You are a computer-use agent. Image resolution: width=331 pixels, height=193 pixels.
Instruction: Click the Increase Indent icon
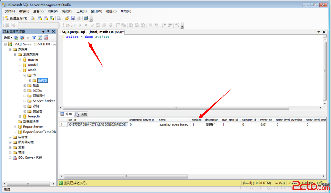click(x=170, y=25)
